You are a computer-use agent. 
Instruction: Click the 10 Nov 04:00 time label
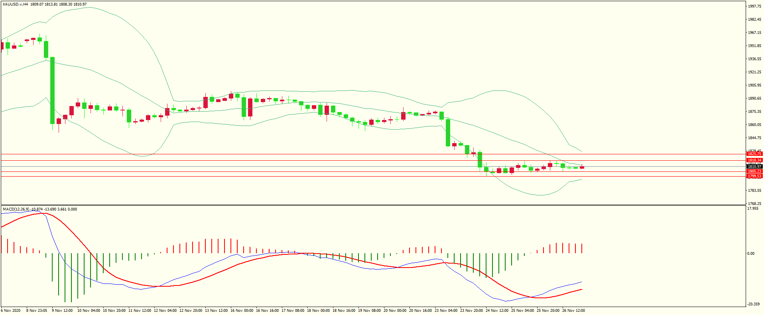(89, 311)
